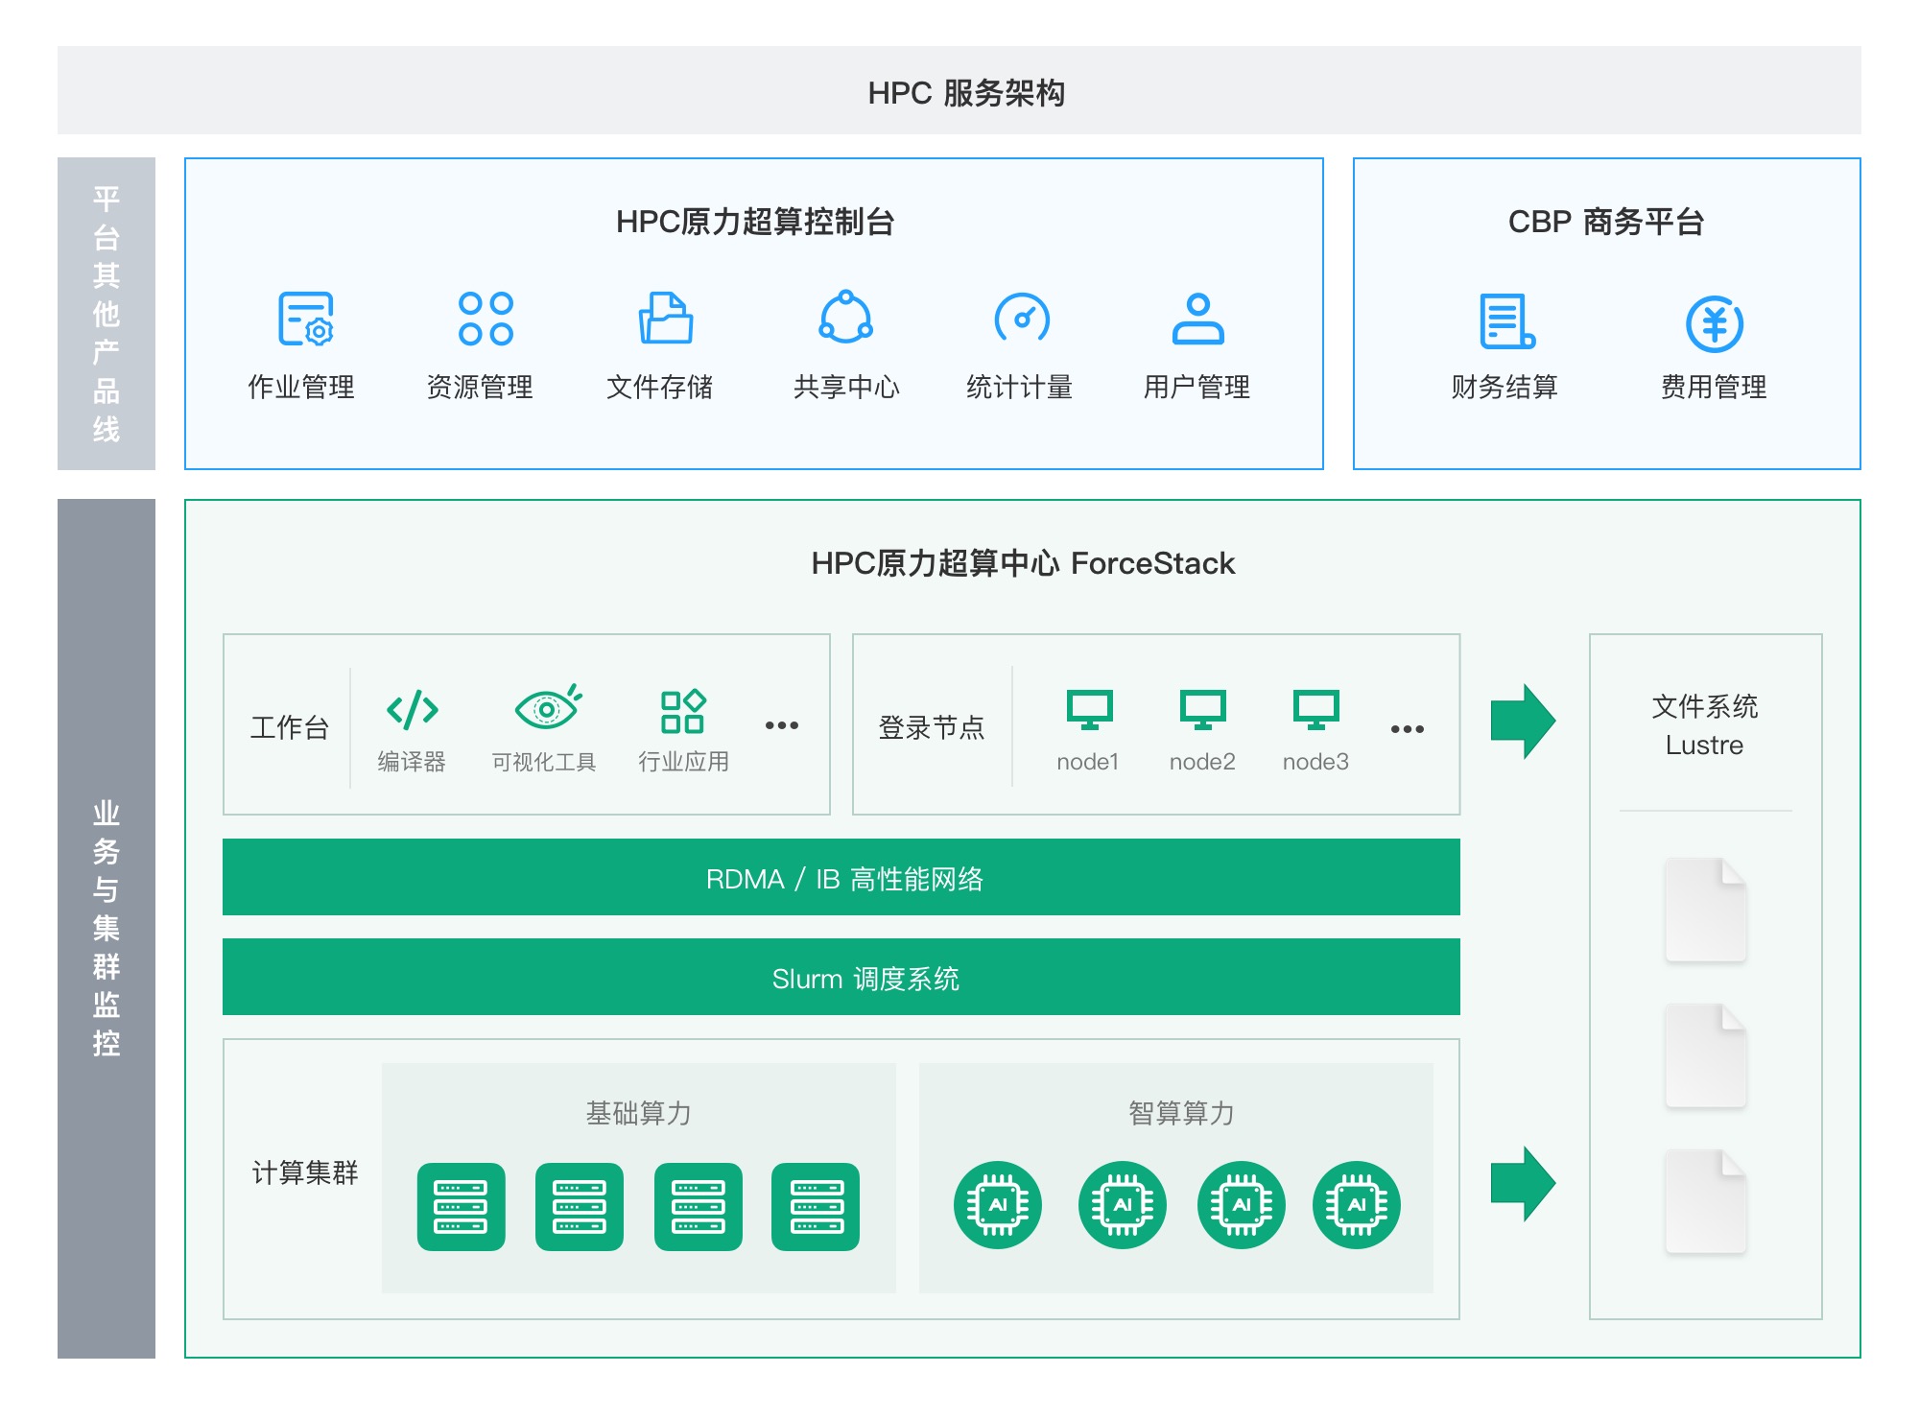Screen dimensions: 1919x1420
Task: Click the node3 text label
Action: [x=1315, y=762]
